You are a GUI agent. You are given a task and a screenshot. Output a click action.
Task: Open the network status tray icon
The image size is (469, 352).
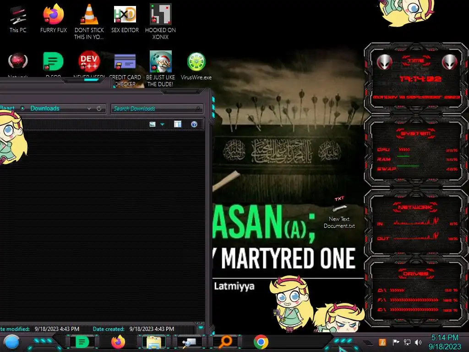point(407,342)
